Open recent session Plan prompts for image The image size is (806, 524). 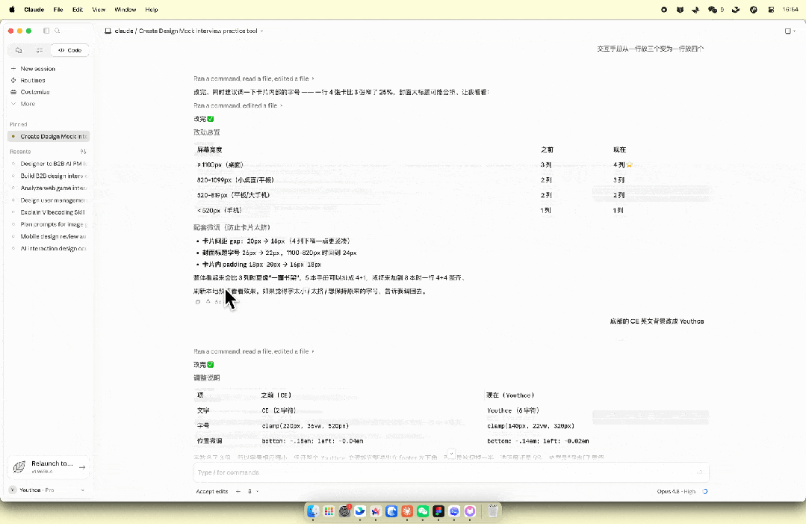pos(49,225)
